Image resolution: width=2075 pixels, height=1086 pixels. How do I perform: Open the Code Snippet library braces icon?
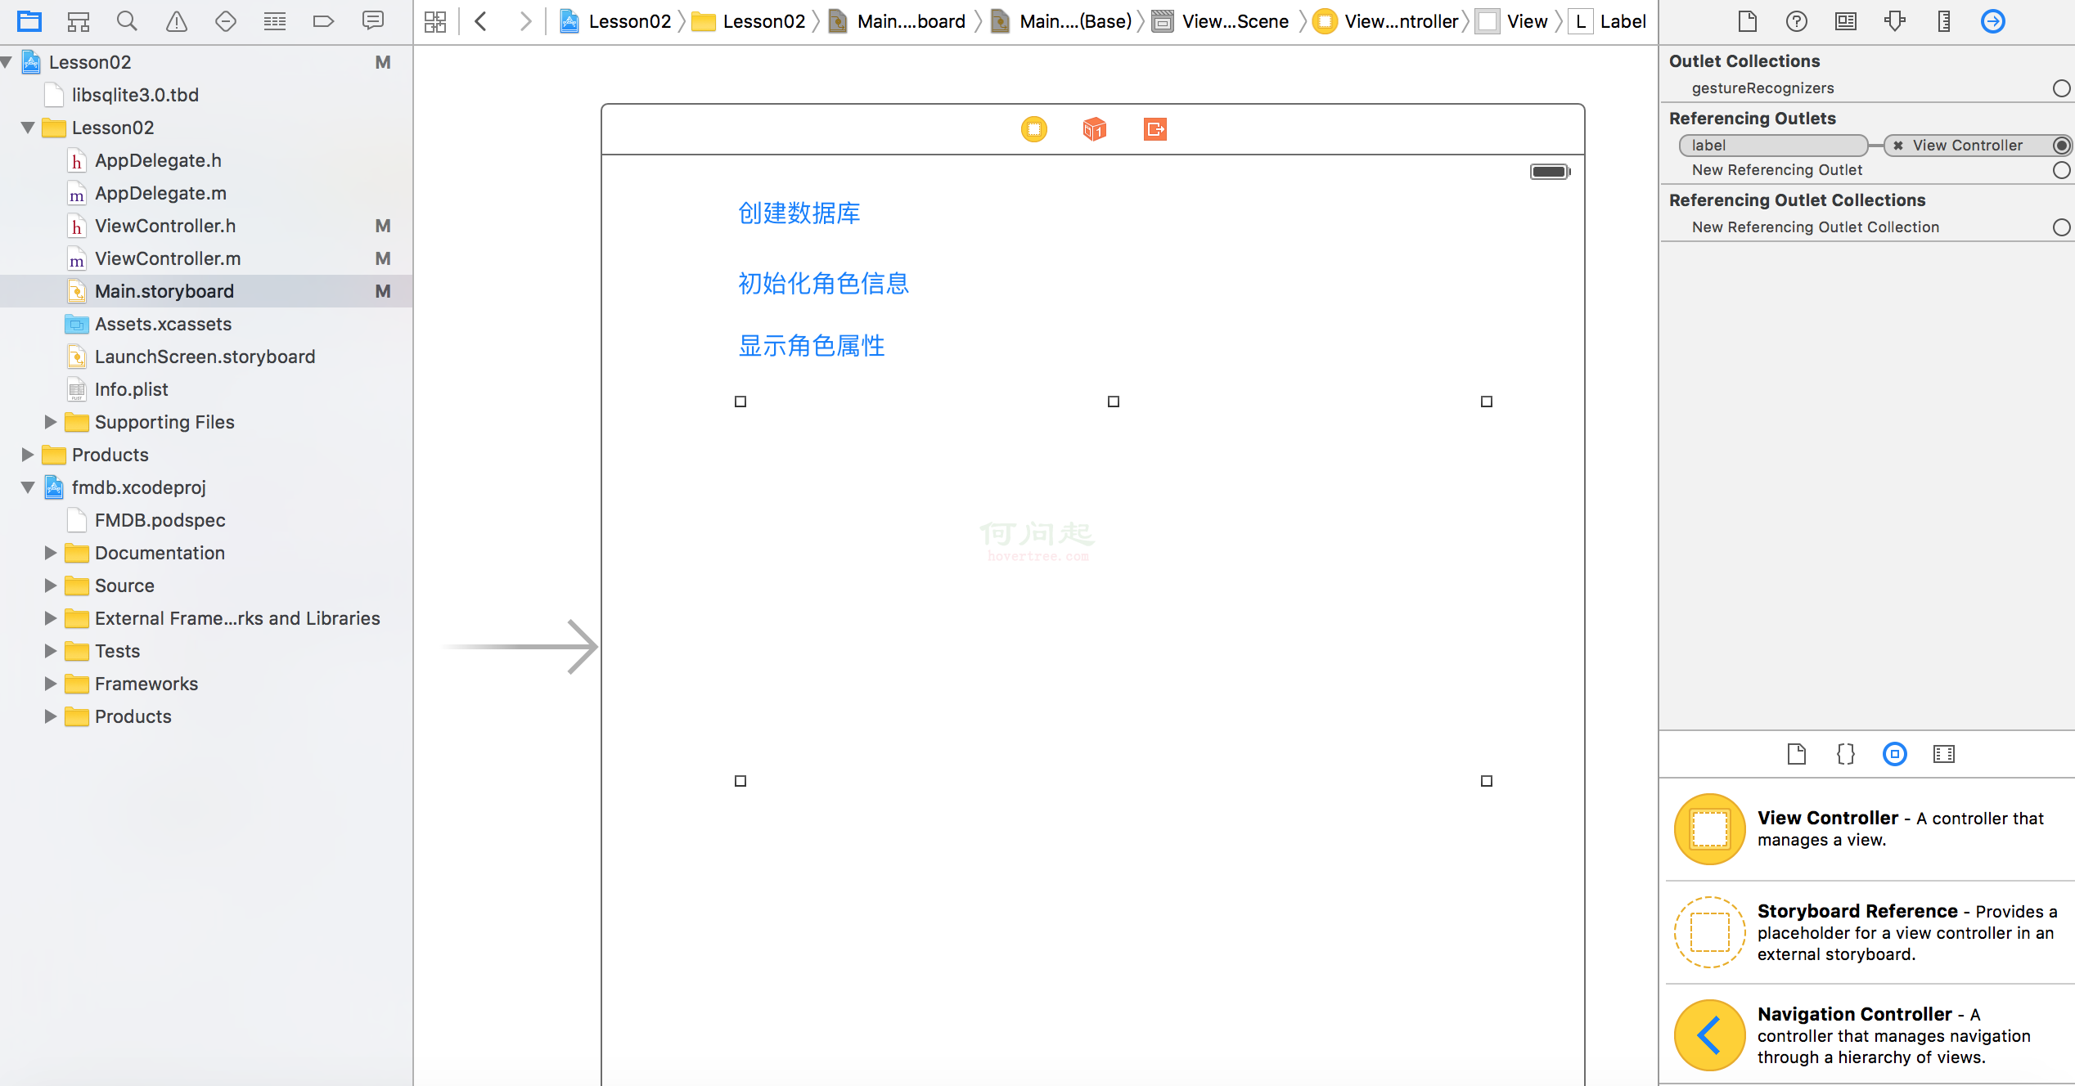click(1845, 754)
